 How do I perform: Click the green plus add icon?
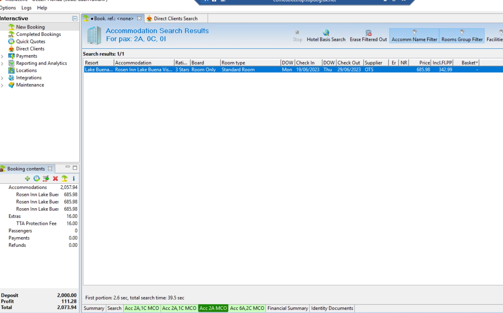pyautogui.click(x=27, y=178)
